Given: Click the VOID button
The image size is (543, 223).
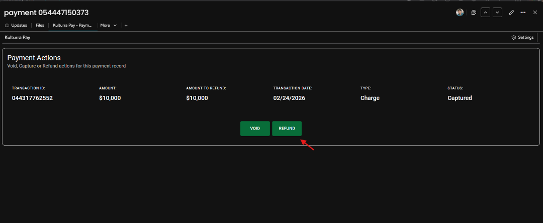Looking at the screenshot, I should (255, 128).
